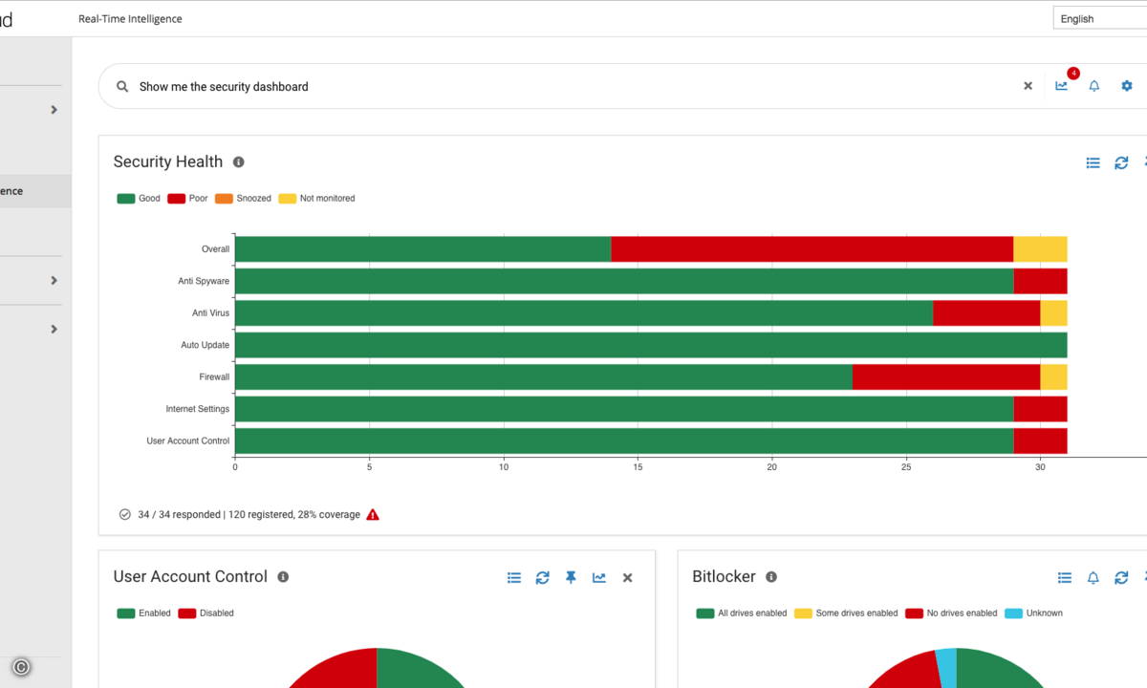Clear the search query with the X

point(1028,86)
